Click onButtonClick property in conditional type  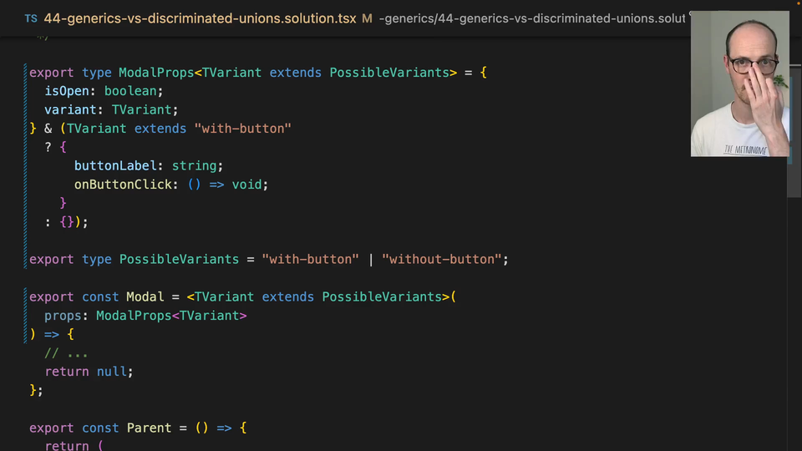pyautogui.click(x=123, y=185)
